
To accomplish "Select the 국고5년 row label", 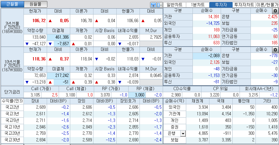I will [12, 120].
